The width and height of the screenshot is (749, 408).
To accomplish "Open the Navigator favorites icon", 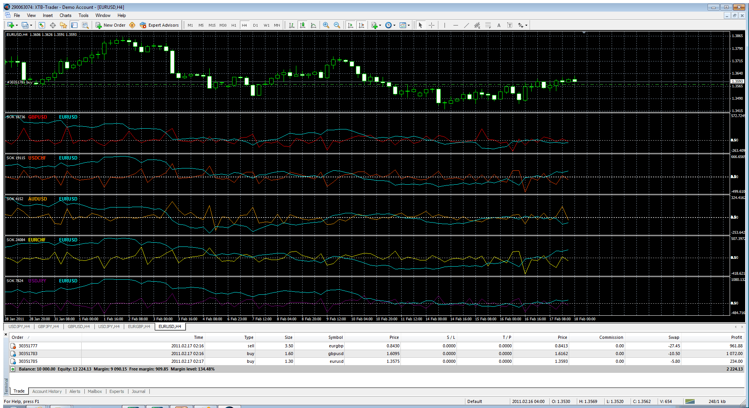I will click(63, 25).
